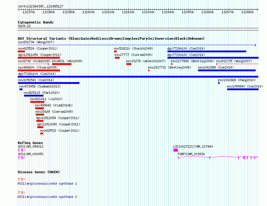Select dgv7720n100 (Coe2014) label
267x206 pixels.
186,55
